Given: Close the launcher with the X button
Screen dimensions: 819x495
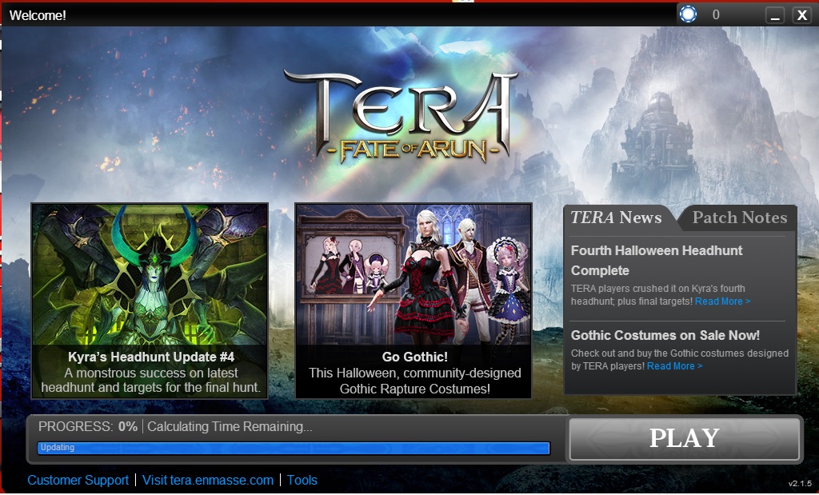Looking at the screenshot, I should point(801,15).
